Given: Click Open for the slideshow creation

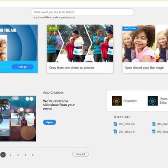Looking at the screenshot, I should [x=50, y=122].
